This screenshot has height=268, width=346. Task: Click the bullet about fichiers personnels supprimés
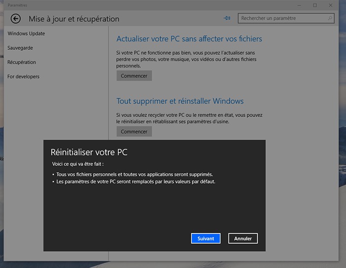(132, 174)
